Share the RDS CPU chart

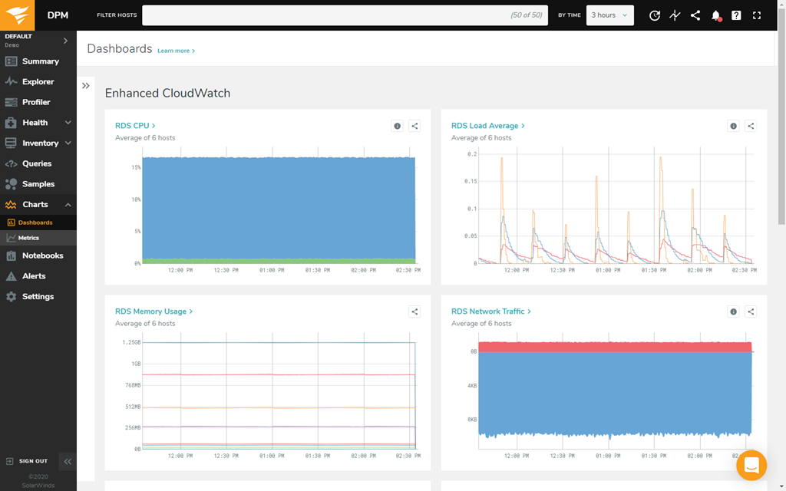coord(414,126)
